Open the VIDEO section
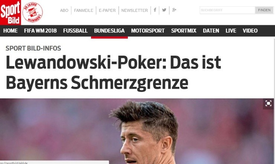The height and width of the screenshot is (164, 275). pos(250,31)
